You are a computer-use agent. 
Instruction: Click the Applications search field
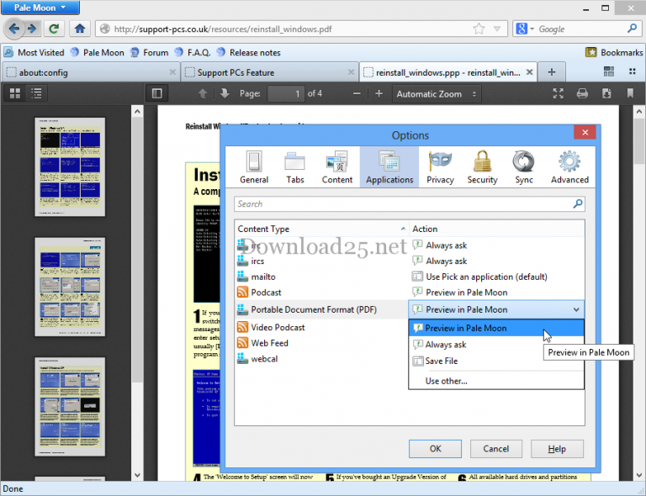click(x=410, y=203)
